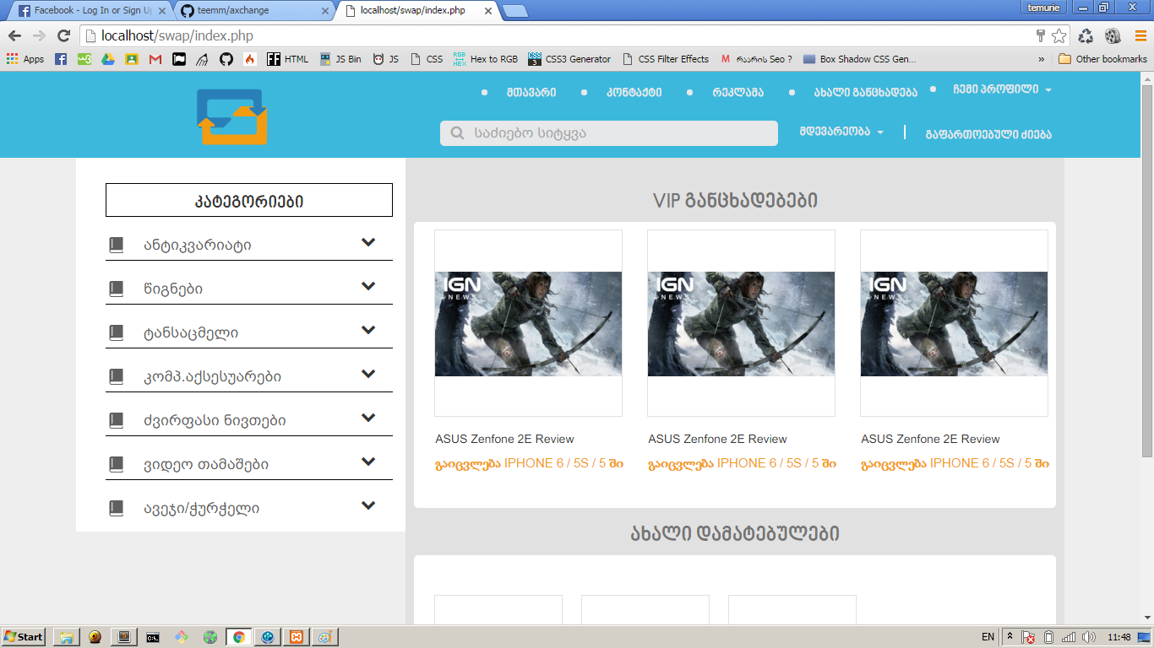Open the Facebook bookmark icon
The image size is (1154, 648).
coord(61,59)
